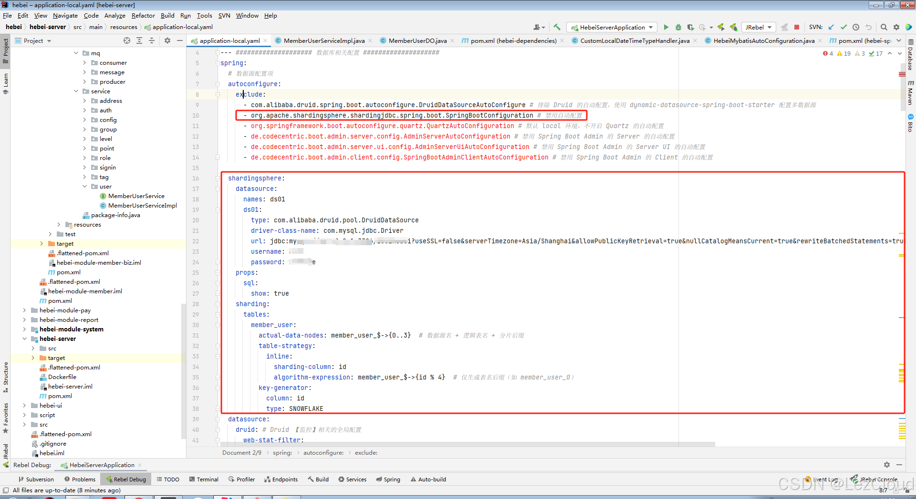Image resolution: width=916 pixels, height=499 pixels.
Task: Open Search Everywhere with the magnifier icon
Action: [884, 27]
